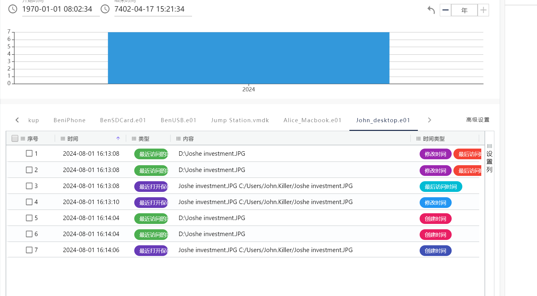Screen dimensions: 537x296
Task: Open the 类型 column menu icon
Action: (x=134, y=139)
